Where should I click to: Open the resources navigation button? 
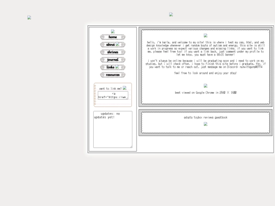point(113,75)
